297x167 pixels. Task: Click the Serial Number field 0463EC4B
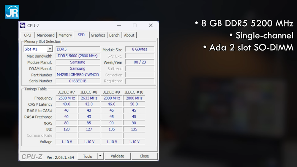(78, 81)
